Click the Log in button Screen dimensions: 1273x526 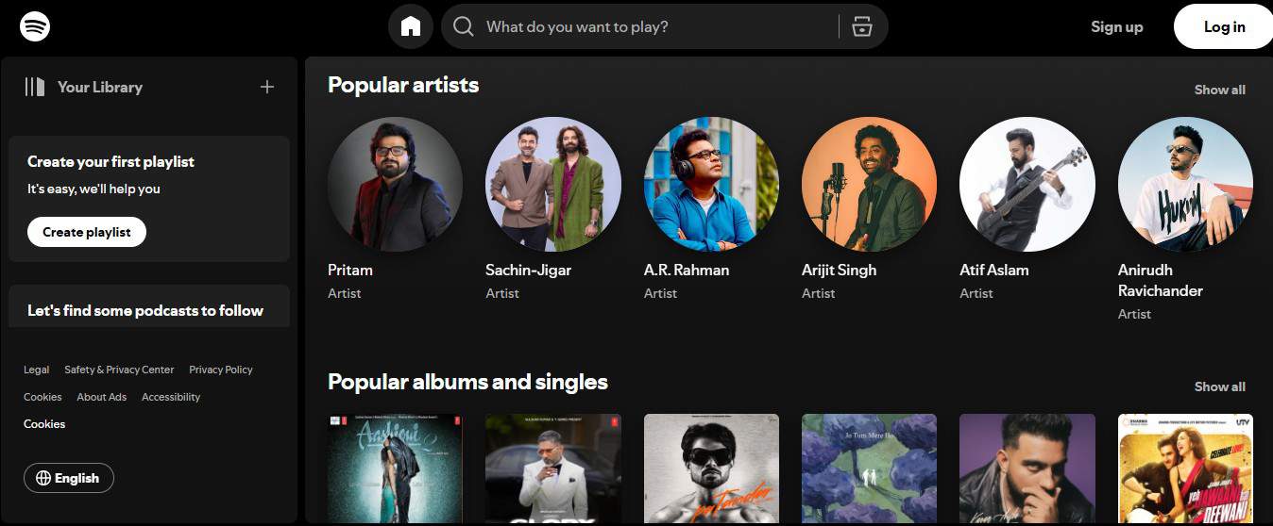pyautogui.click(x=1224, y=26)
